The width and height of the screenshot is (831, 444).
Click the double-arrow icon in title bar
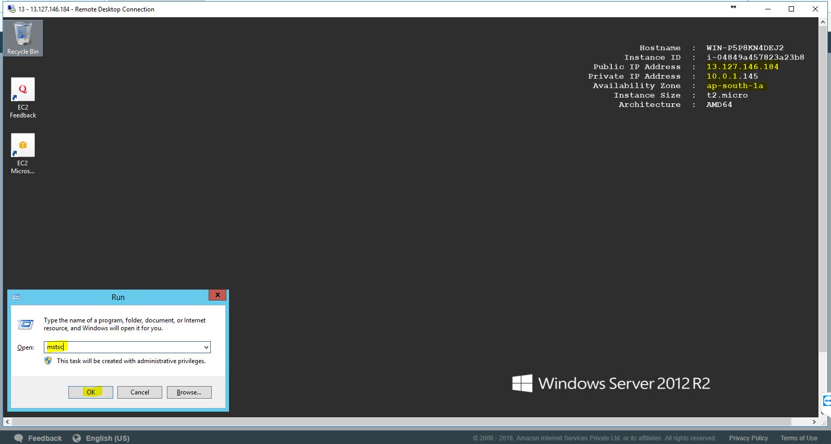pyautogui.click(x=733, y=7)
